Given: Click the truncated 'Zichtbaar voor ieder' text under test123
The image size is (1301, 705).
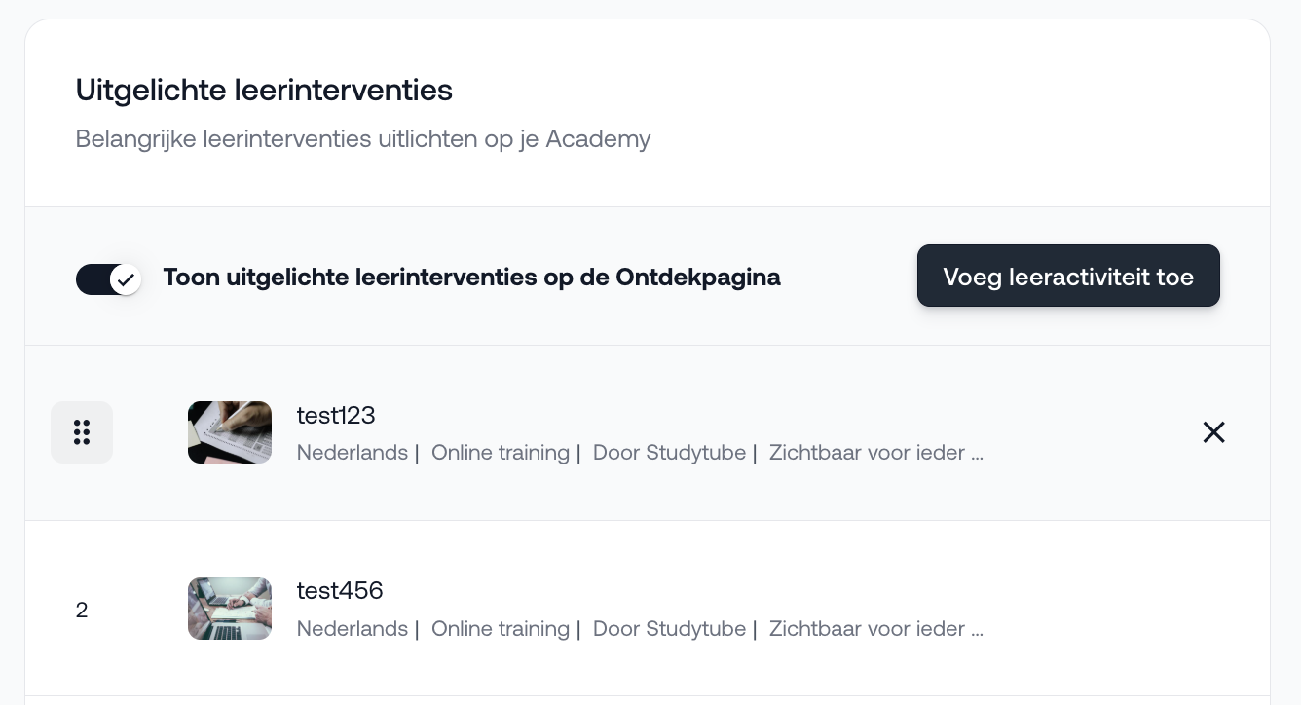Looking at the screenshot, I should click(x=876, y=453).
